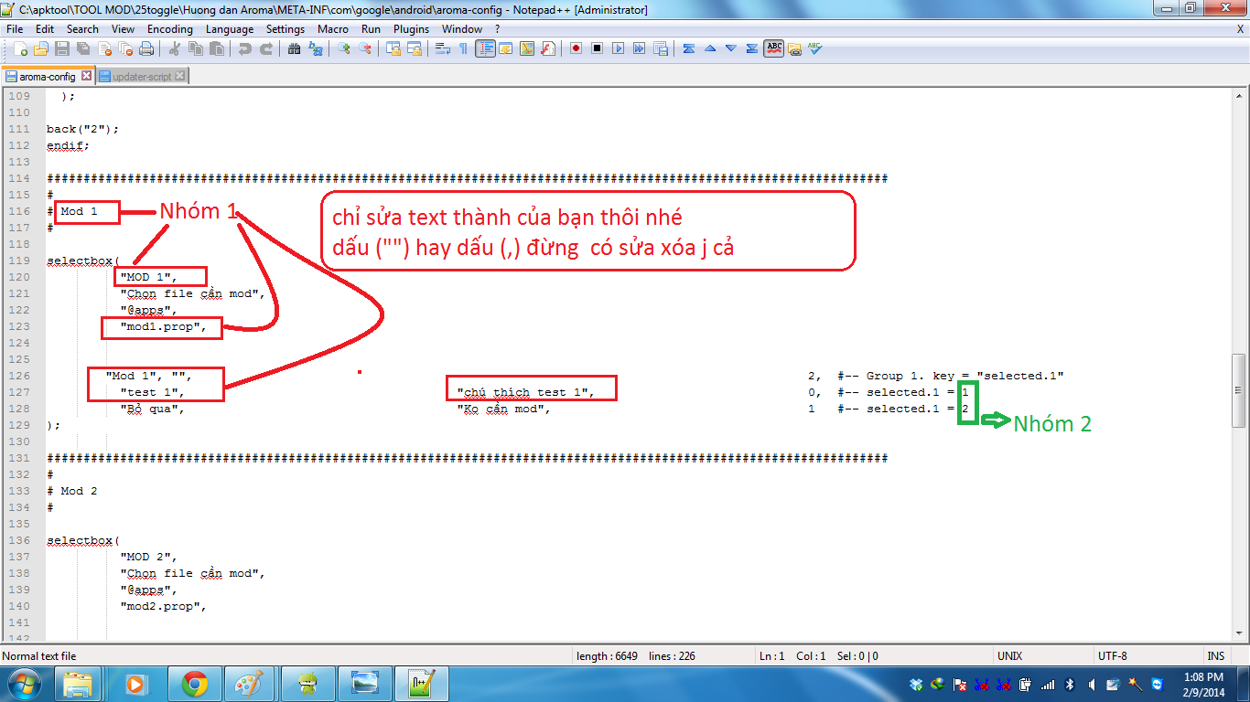Screen dimensions: 1250x702
Task: Open the Language menu
Action: tap(230, 29)
